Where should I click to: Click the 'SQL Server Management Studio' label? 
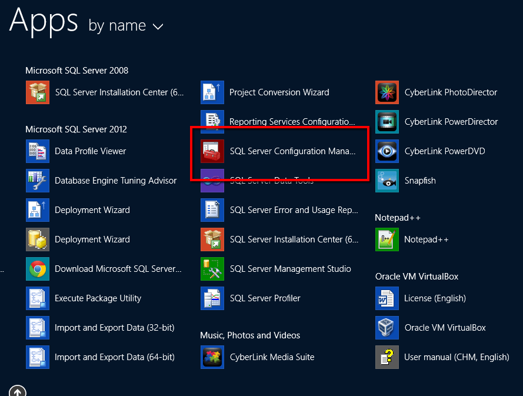(290, 269)
